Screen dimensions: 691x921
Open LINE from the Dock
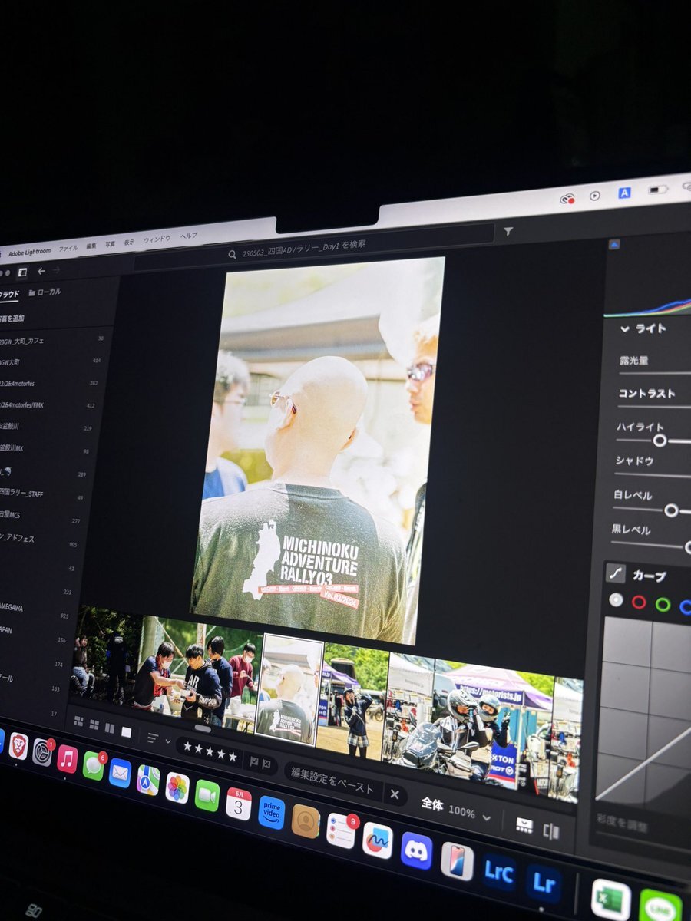660,906
